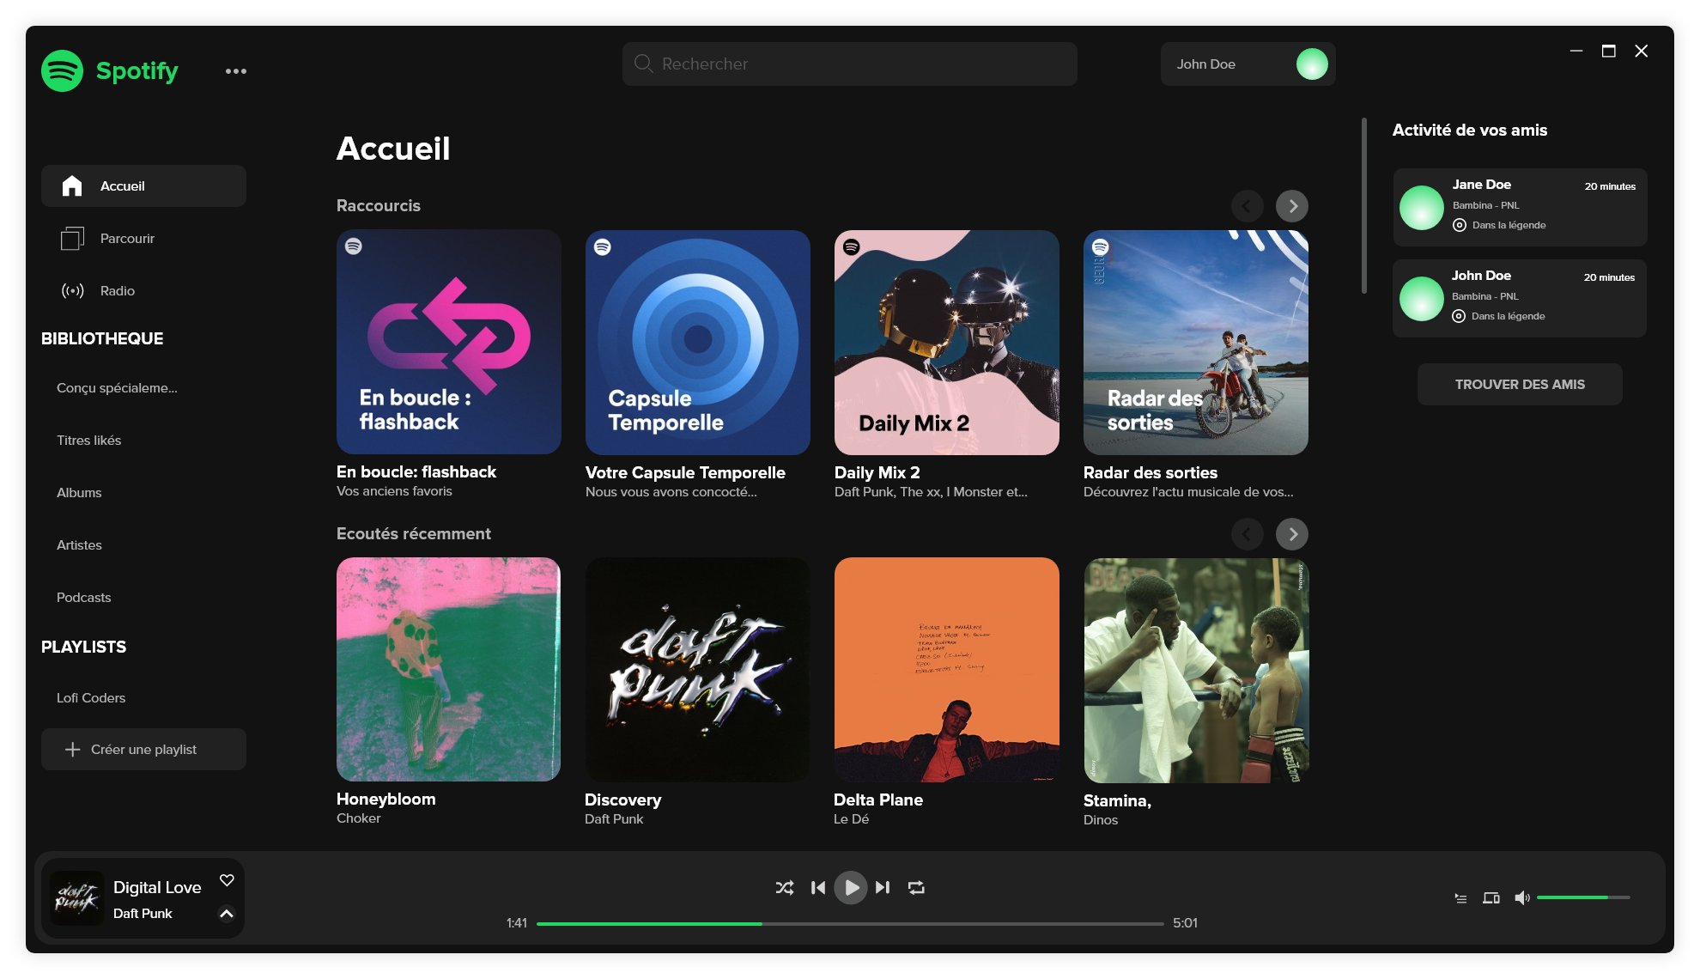Click Digital Love album art in player
Viewport: 1700px width, 979px height.
[76, 898]
